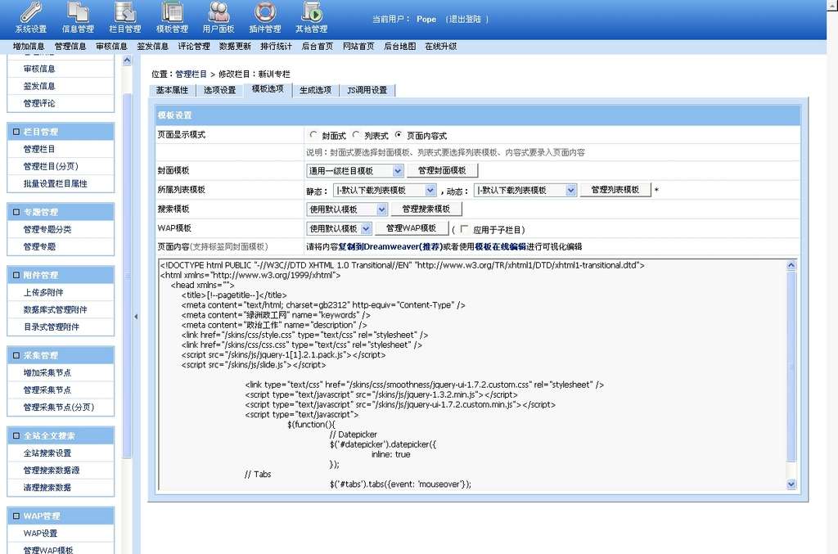This screenshot has height=554, width=838.
Task: Hide the left sidebar with arrow handle
Action: [x=136, y=317]
